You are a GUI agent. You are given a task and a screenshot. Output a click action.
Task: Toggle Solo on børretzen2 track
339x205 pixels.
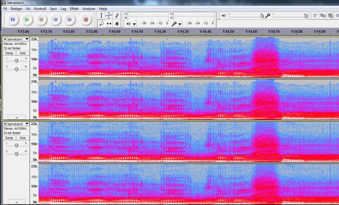point(23,138)
